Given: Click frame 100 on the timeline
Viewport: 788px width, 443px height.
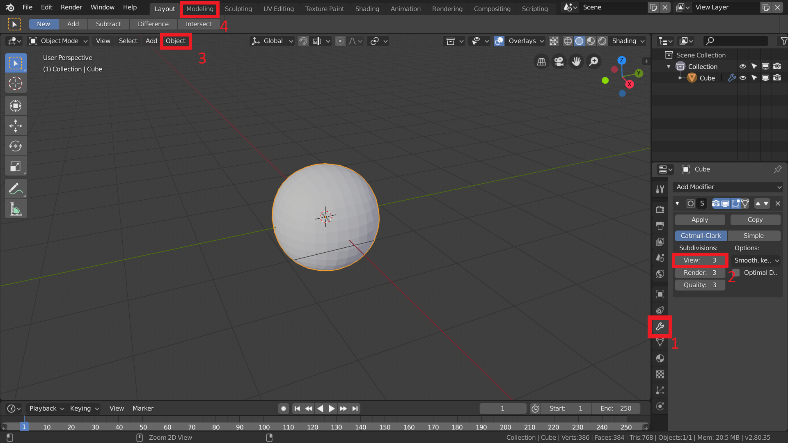Looking at the screenshot, I should pyautogui.click(x=264, y=427).
